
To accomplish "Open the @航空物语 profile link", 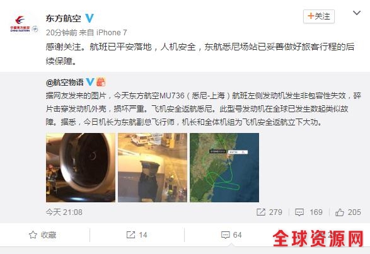I will (65, 82).
